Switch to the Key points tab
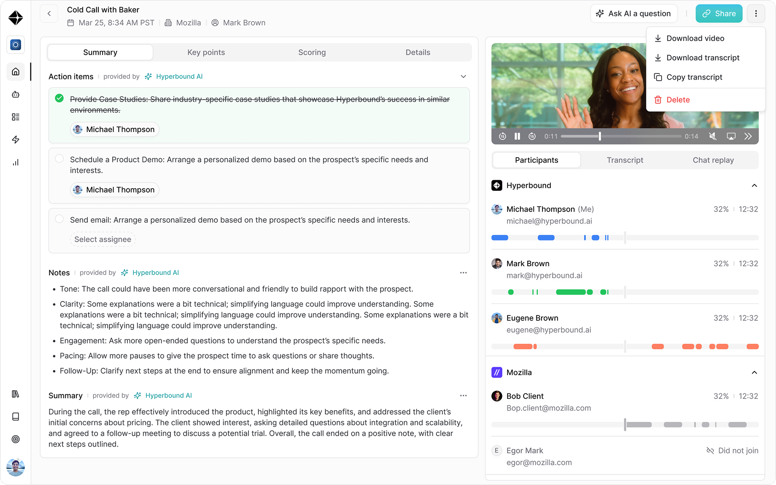Viewport: 776px width, 485px height. (x=206, y=52)
